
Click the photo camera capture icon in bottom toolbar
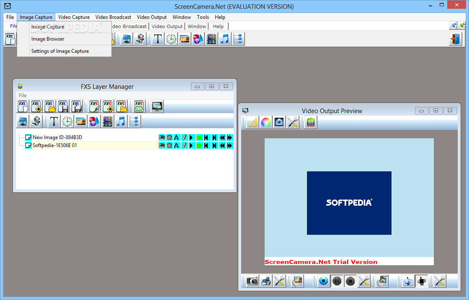tap(253, 281)
